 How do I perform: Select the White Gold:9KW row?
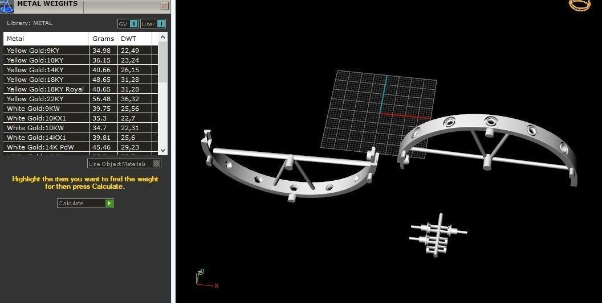(x=80, y=109)
